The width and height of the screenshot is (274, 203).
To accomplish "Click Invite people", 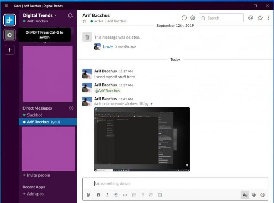I will (36, 175).
